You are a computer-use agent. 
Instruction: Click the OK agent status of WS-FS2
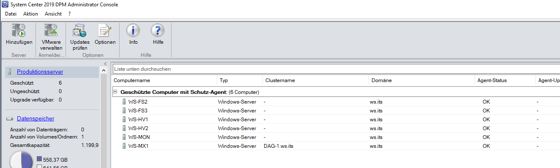point(486,102)
